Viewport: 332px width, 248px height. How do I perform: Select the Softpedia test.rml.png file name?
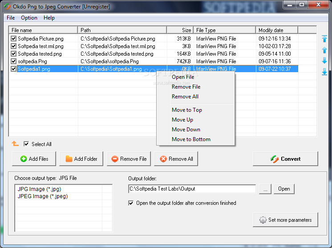click(x=40, y=46)
